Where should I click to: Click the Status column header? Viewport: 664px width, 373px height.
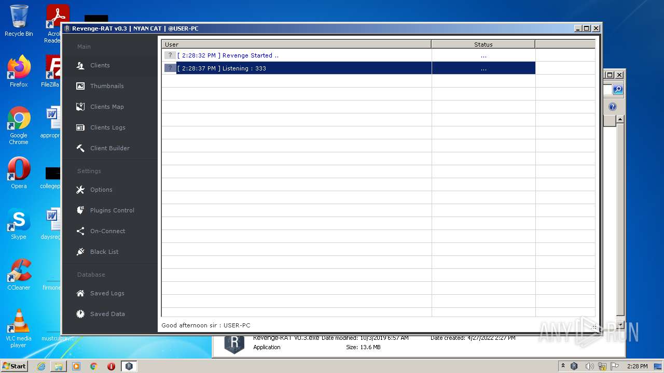pyautogui.click(x=483, y=45)
